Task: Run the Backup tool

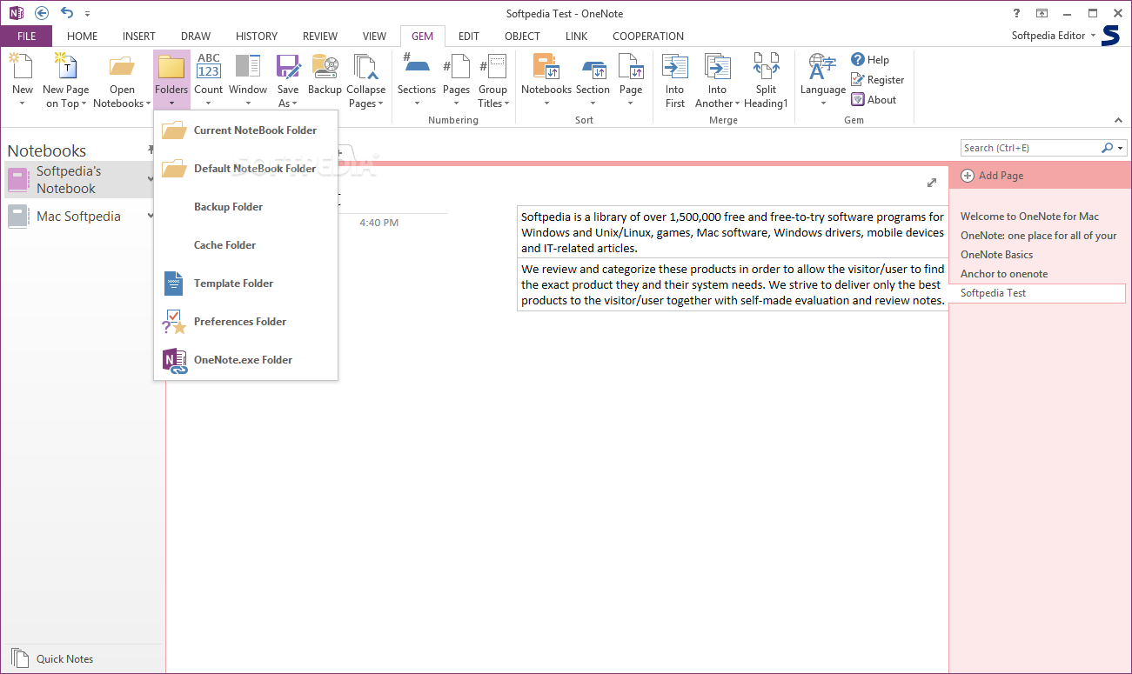Action: (x=325, y=74)
